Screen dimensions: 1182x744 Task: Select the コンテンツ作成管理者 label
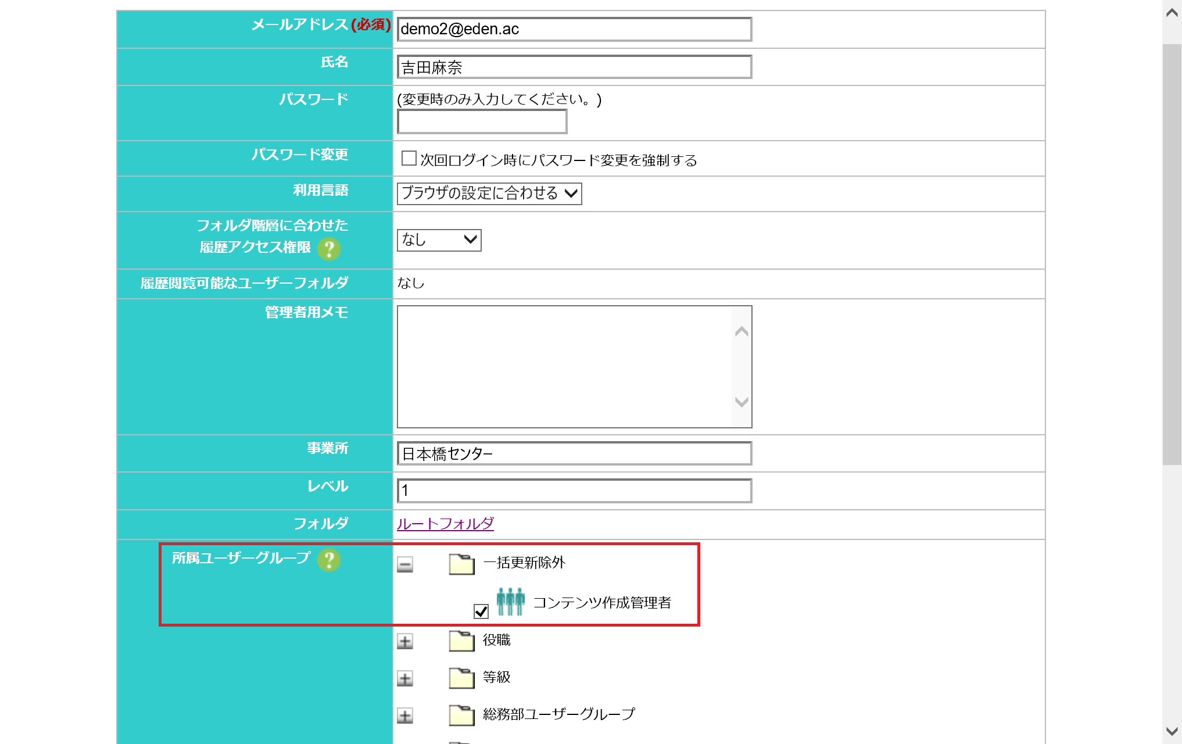pos(603,603)
